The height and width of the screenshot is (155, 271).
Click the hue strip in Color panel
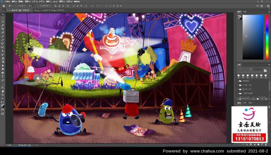[267, 37]
